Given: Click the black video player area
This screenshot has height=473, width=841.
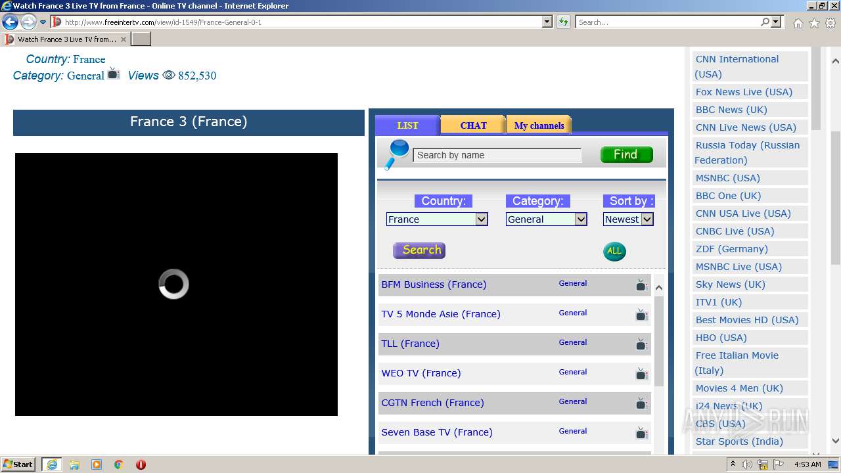Looking at the screenshot, I should (176, 284).
